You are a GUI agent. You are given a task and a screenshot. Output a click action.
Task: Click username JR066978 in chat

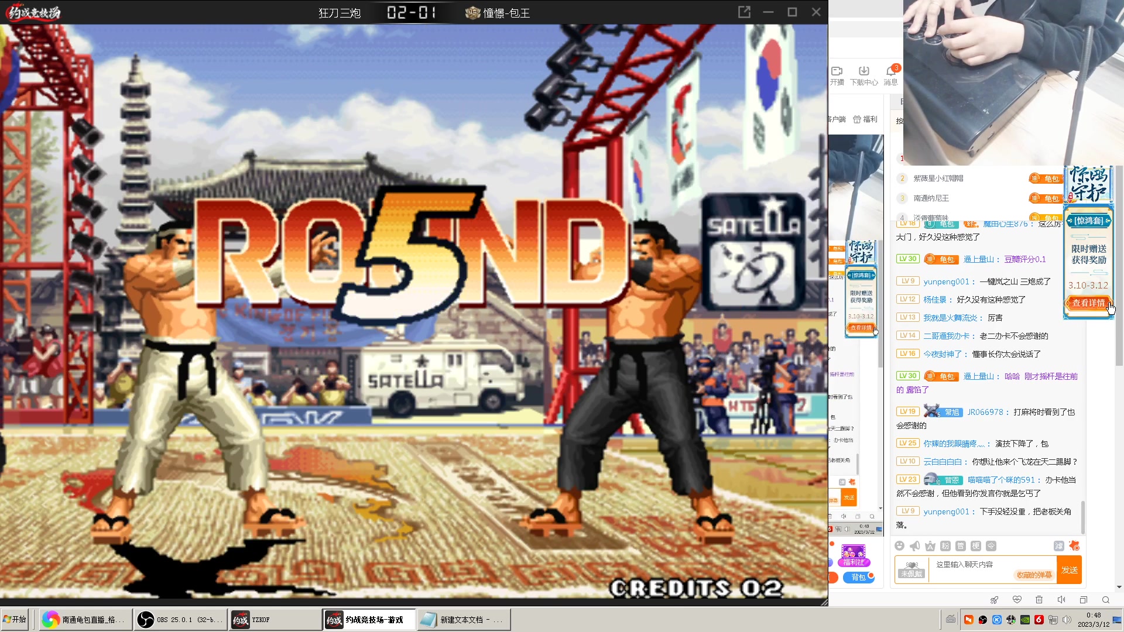(x=985, y=413)
